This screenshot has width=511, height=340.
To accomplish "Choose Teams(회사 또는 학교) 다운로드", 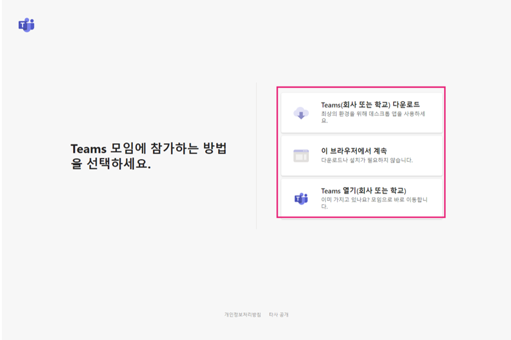I will [x=362, y=113].
